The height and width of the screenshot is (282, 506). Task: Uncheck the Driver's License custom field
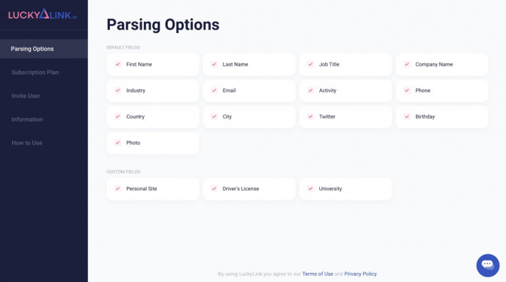(214, 188)
